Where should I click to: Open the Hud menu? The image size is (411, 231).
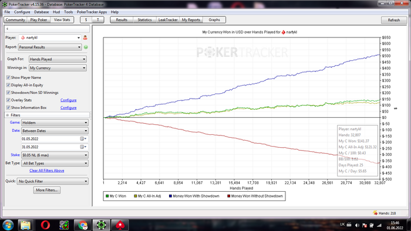click(x=56, y=12)
